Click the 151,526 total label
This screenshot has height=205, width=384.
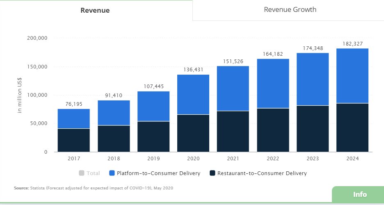tap(233, 61)
